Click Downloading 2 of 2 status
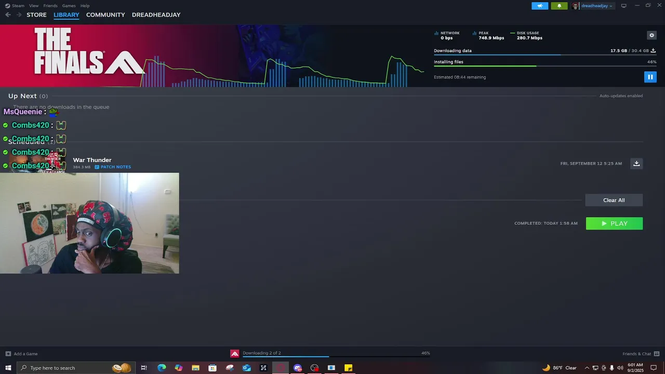The height and width of the screenshot is (374, 665). [262, 353]
